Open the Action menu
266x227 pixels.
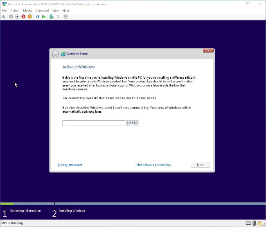click(x=15, y=11)
